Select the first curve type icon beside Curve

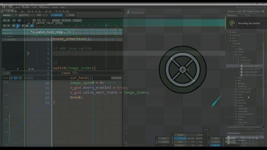11,78
